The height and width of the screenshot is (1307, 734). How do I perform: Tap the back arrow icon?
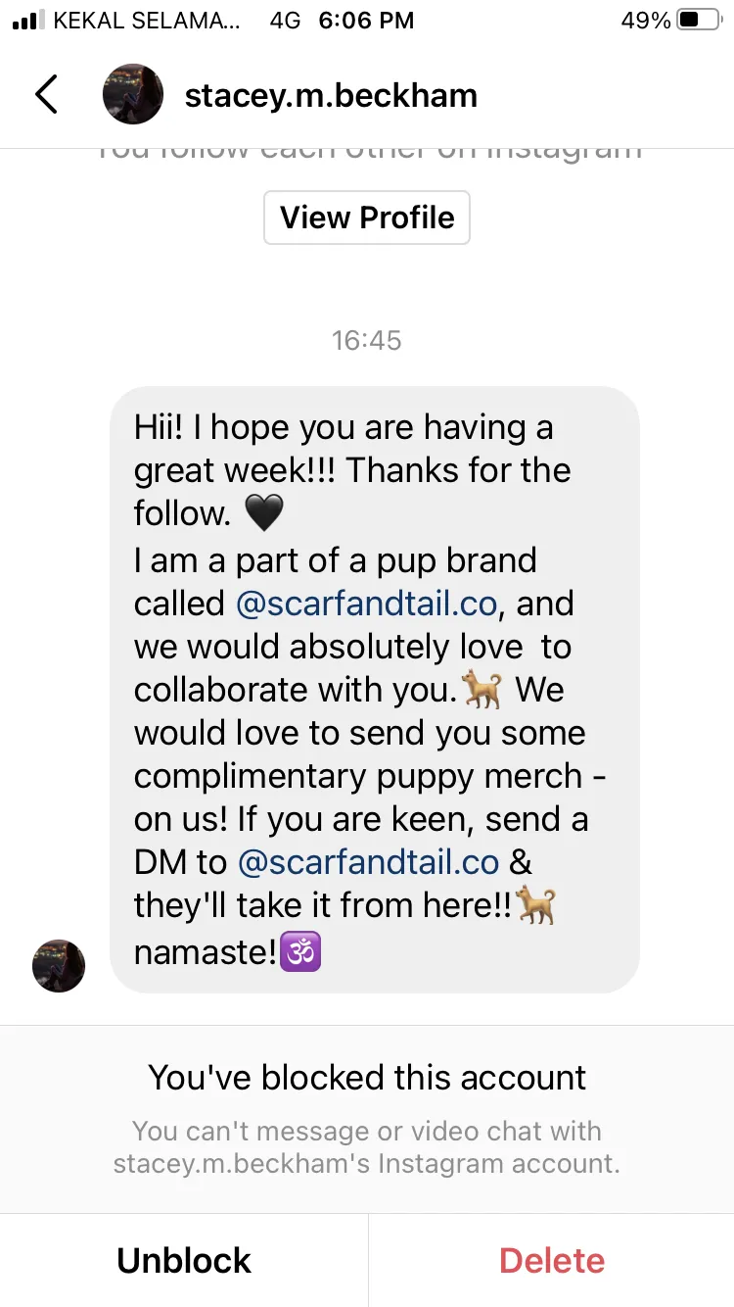[46, 95]
